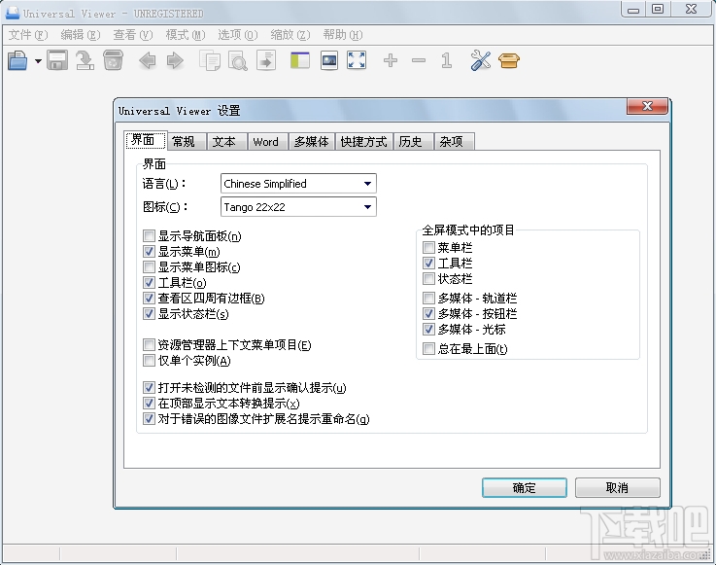Check fullscreen 状态栏 checkbox
Screen dimensions: 716x565
[x=428, y=279]
